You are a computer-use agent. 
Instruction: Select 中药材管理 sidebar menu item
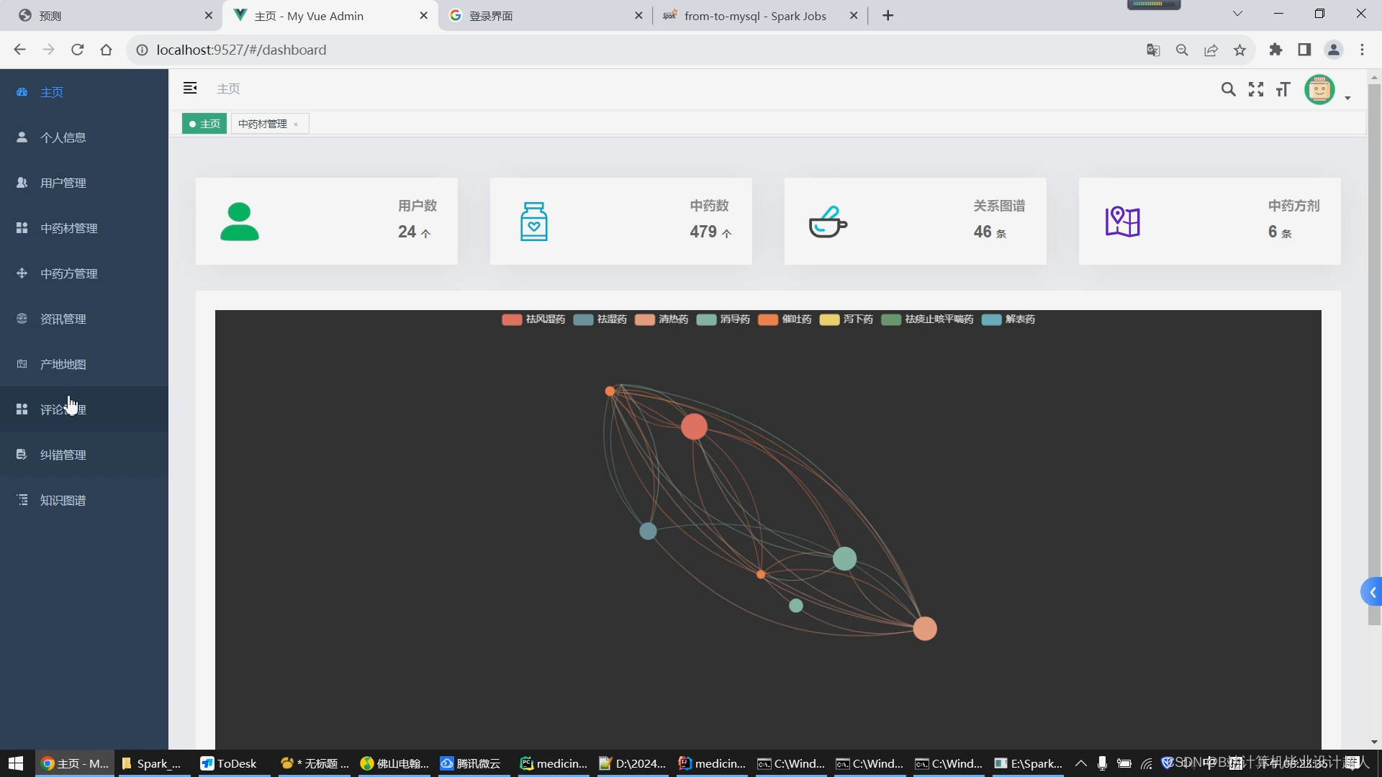(x=69, y=228)
